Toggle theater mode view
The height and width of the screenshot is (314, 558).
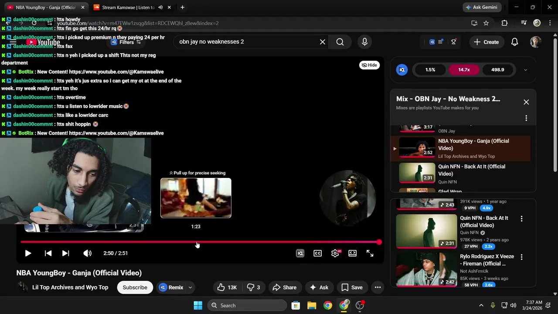click(352, 253)
